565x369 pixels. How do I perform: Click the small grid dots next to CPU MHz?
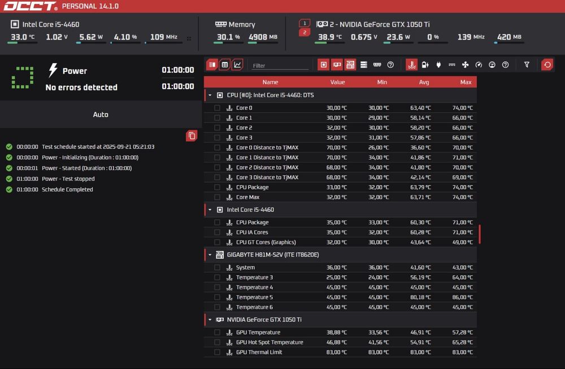[x=189, y=38]
